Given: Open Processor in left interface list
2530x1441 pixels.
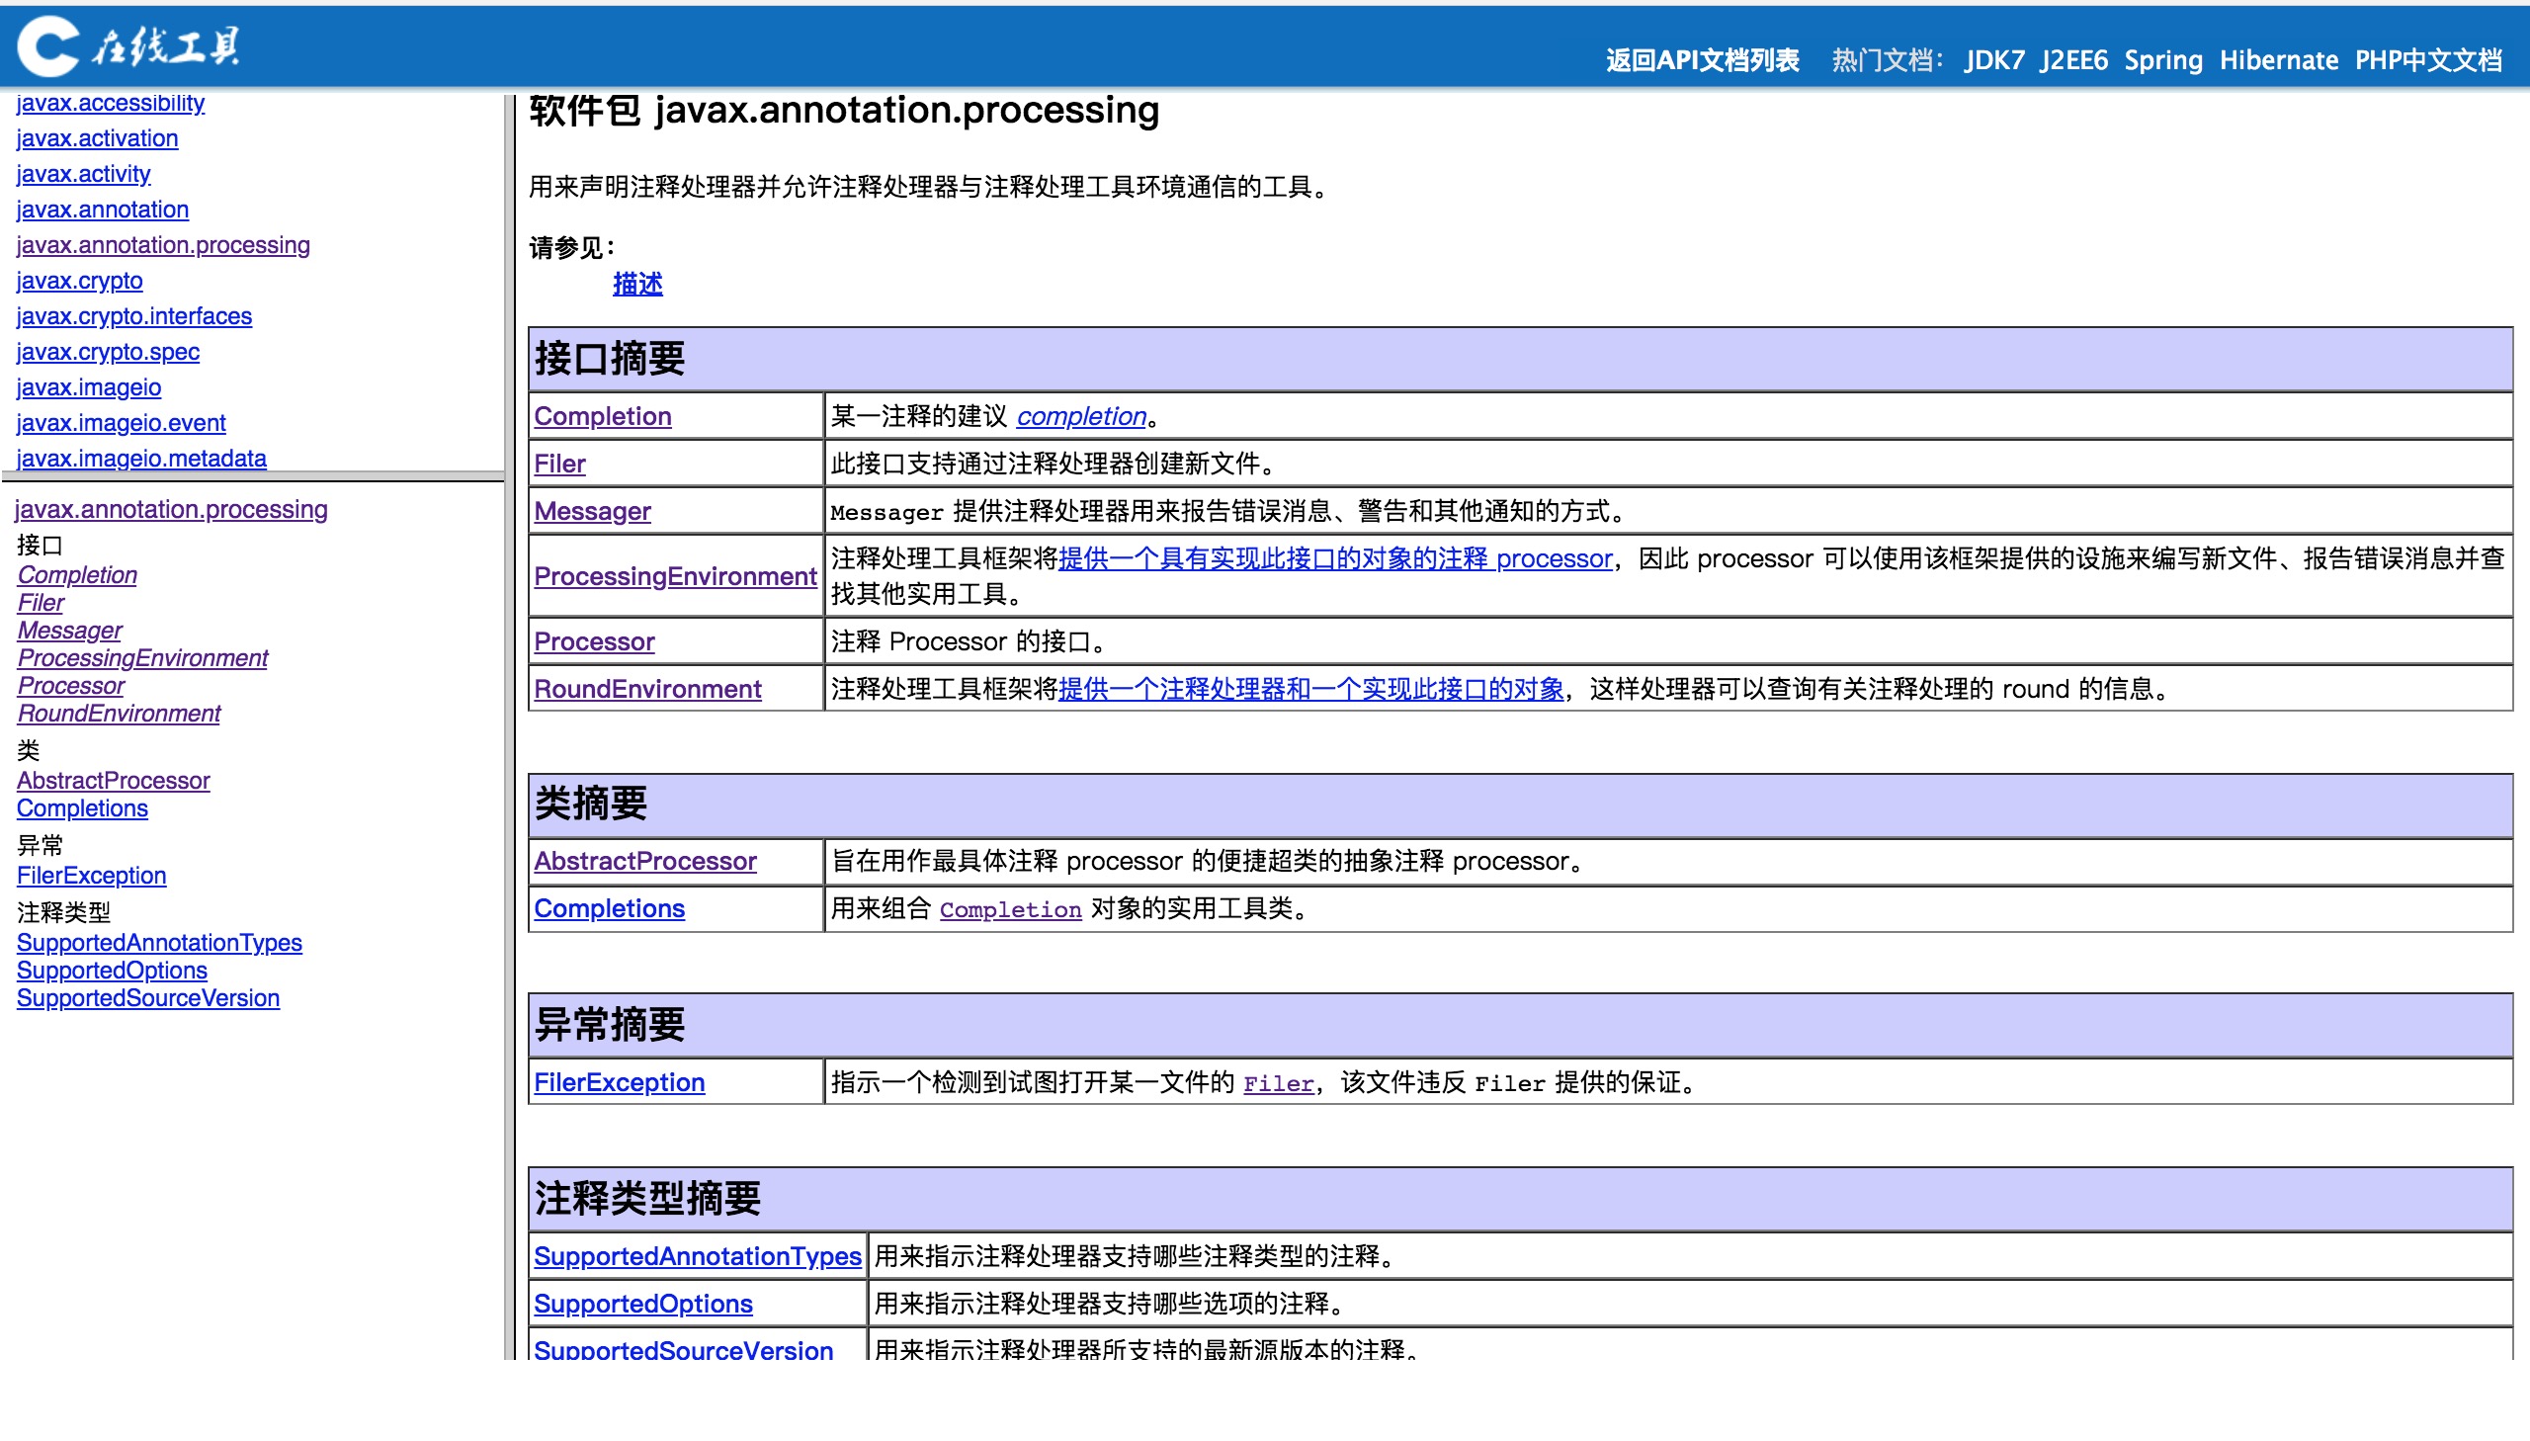Looking at the screenshot, I should [x=71, y=686].
